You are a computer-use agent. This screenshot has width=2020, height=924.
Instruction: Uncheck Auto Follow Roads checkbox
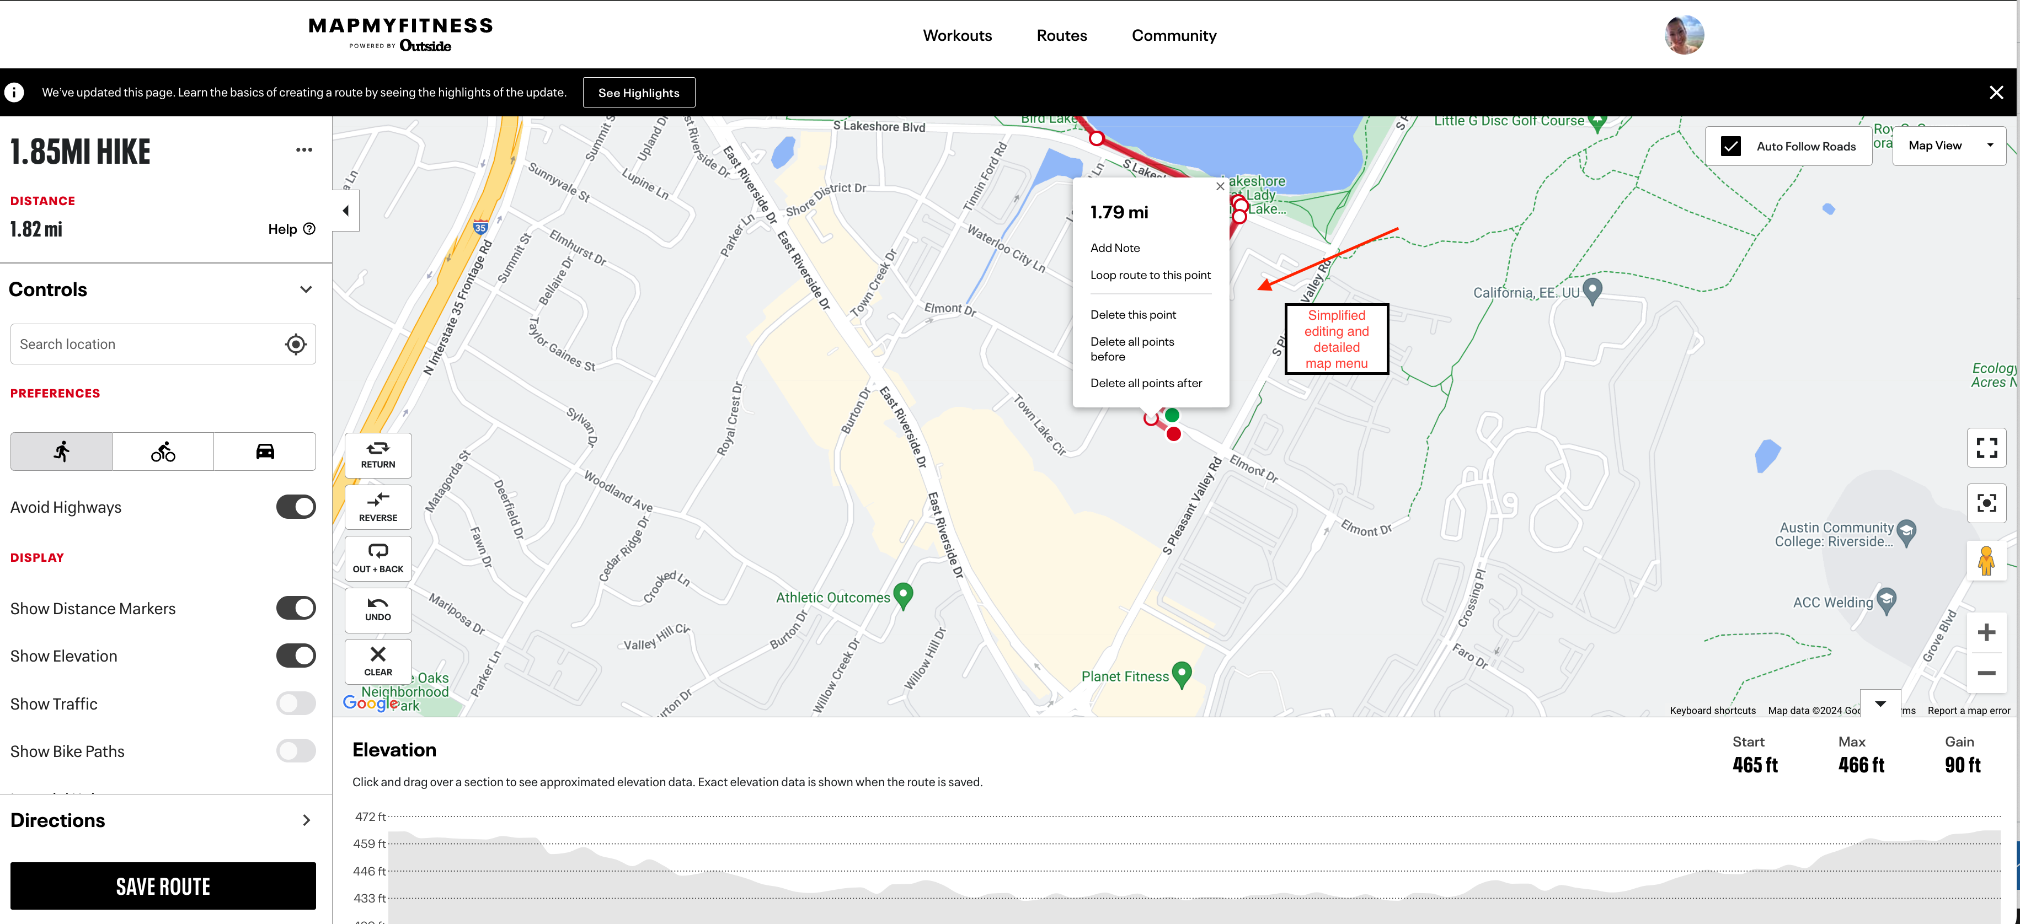pyautogui.click(x=1730, y=147)
